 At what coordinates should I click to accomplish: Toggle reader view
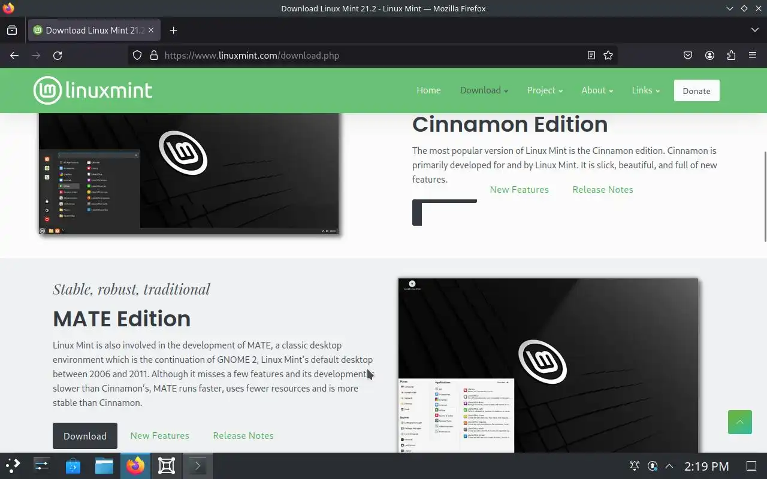[591, 56]
